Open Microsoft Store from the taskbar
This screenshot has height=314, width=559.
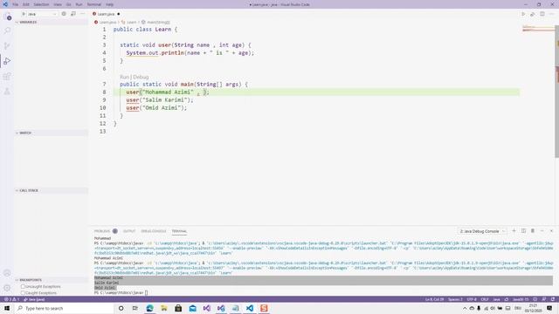click(x=178, y=308)
